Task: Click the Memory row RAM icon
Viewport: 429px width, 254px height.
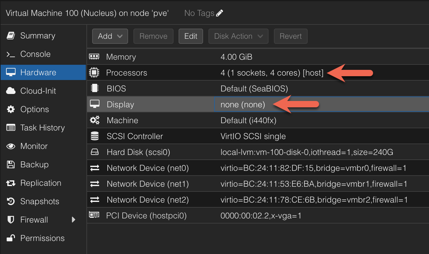Action: point(94,57)
